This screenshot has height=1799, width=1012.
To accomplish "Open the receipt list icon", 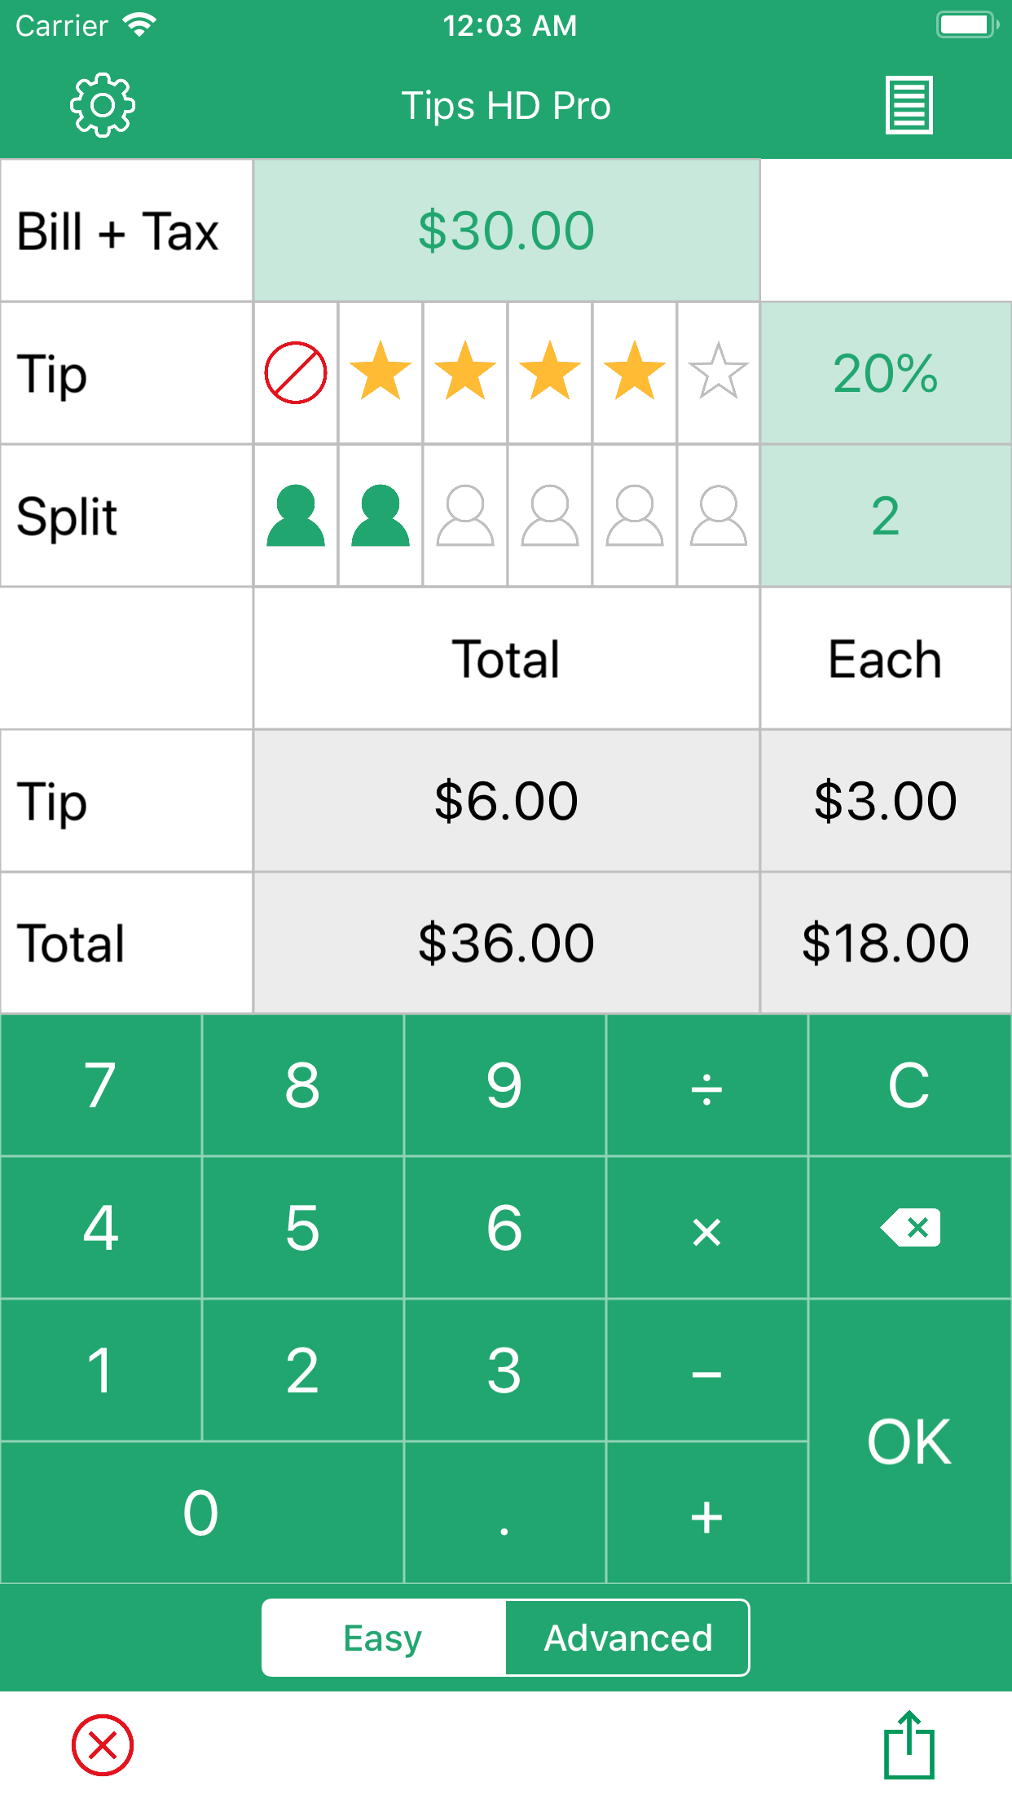I will click(909, 105).
